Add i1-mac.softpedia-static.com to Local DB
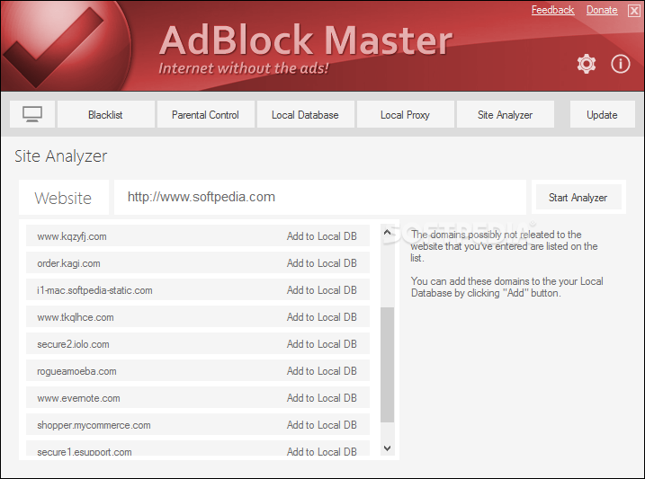Image resolution: width=645 pixels, height=479 pixels. click(x=322, y=290)
